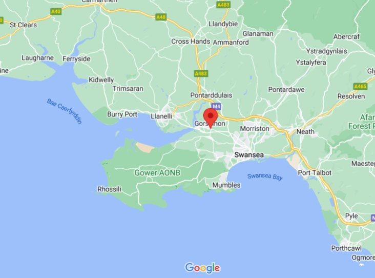Click the A48 road shield

point(161,17)
